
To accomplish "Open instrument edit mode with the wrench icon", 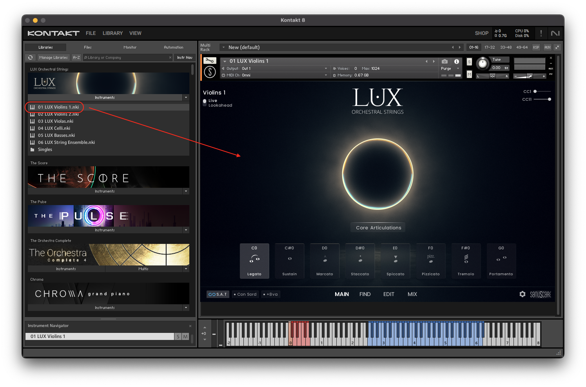I will click(210, 61).
